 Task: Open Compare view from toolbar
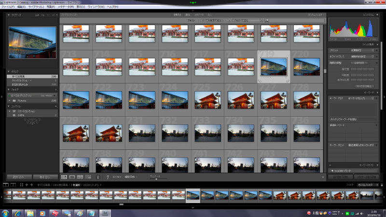[x=81, y=177]
